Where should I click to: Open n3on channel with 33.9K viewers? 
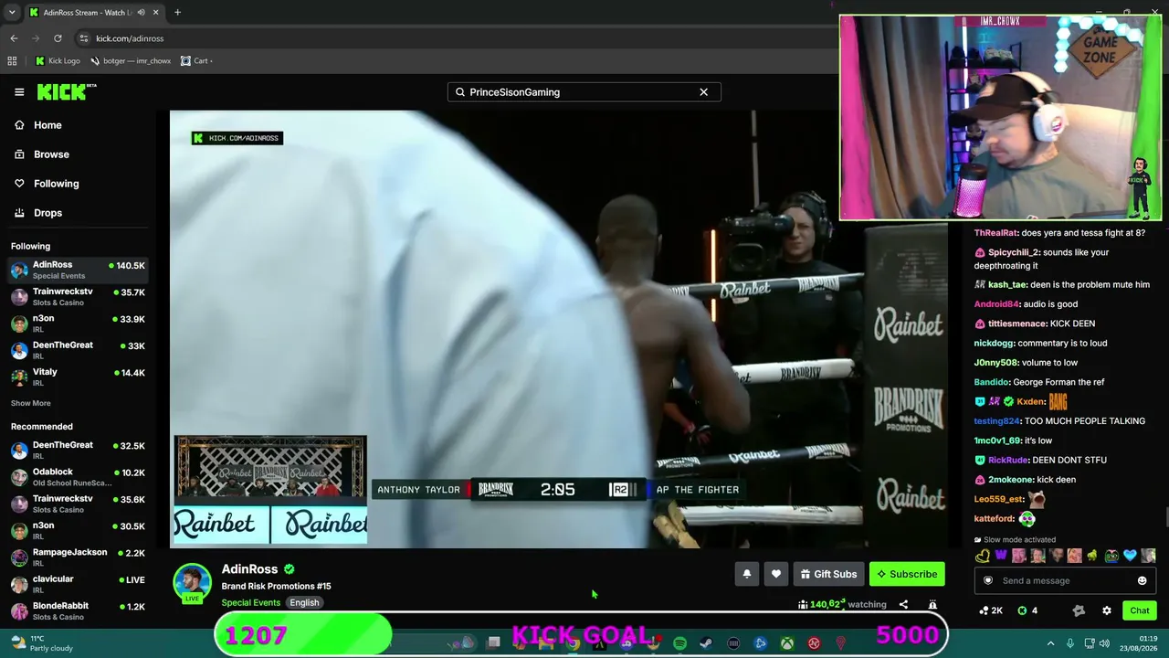click(x=78, y=324)
